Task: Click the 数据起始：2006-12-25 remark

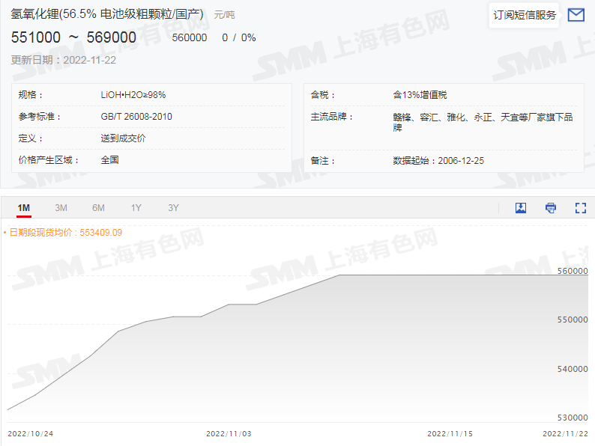Action: (438, 160)
